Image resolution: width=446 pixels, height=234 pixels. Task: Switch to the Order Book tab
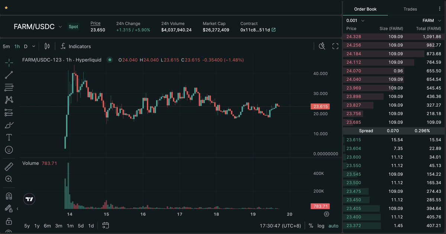(365, 9)
